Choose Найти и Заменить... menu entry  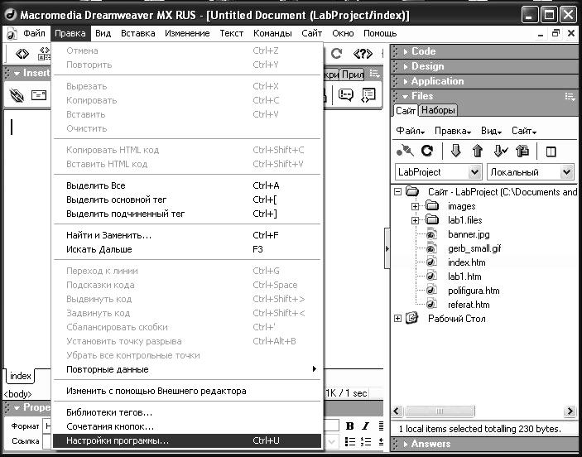pos(187,235)
